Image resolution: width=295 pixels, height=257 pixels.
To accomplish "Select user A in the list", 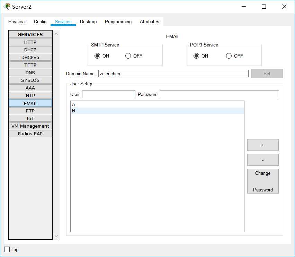I will (x=157, y=104).
